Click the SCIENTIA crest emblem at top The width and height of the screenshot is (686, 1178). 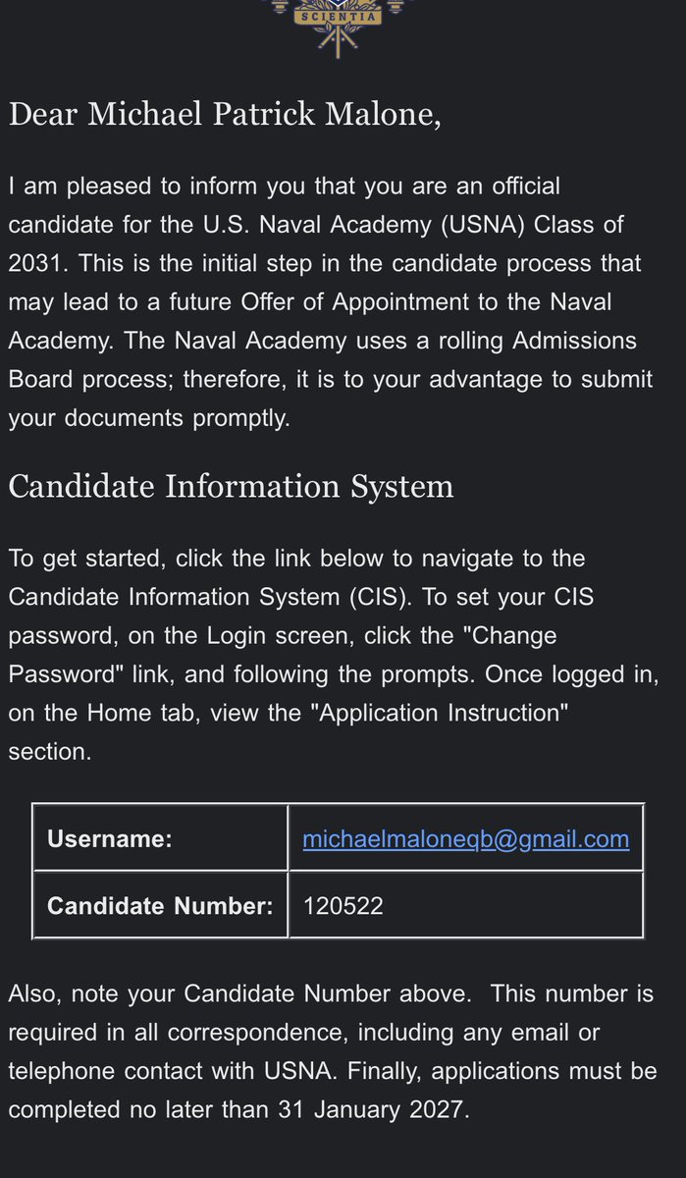(x=343, y=27)
